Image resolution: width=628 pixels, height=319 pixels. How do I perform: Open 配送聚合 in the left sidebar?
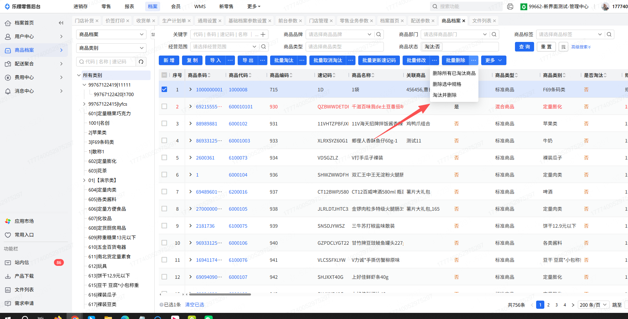[x=24, y=64]
